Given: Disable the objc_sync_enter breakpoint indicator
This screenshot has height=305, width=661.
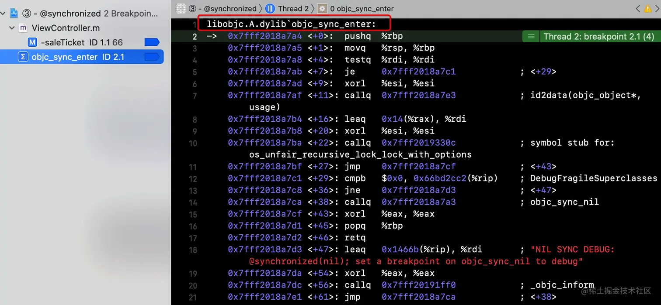Looking at the screenshot, I should (152, 57).
